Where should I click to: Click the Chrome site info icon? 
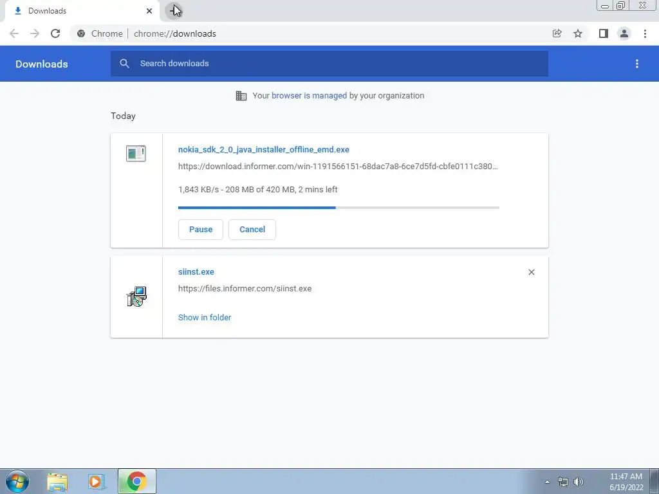point(81,33)
